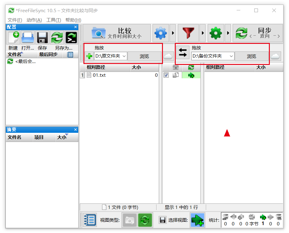
Task: Close the 配置 panel
Action: [76, 27]
